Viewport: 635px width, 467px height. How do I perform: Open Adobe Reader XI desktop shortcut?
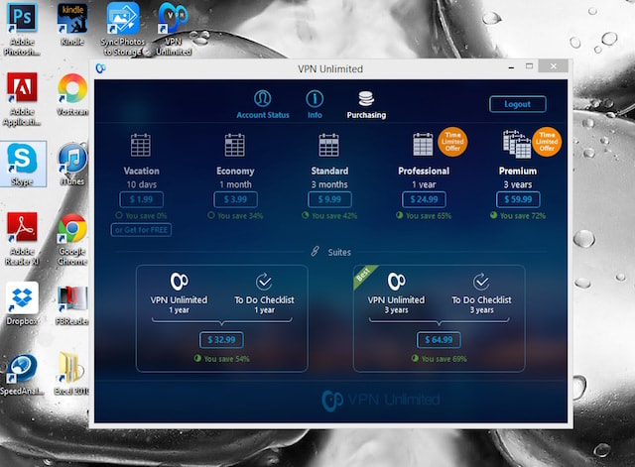22,239
